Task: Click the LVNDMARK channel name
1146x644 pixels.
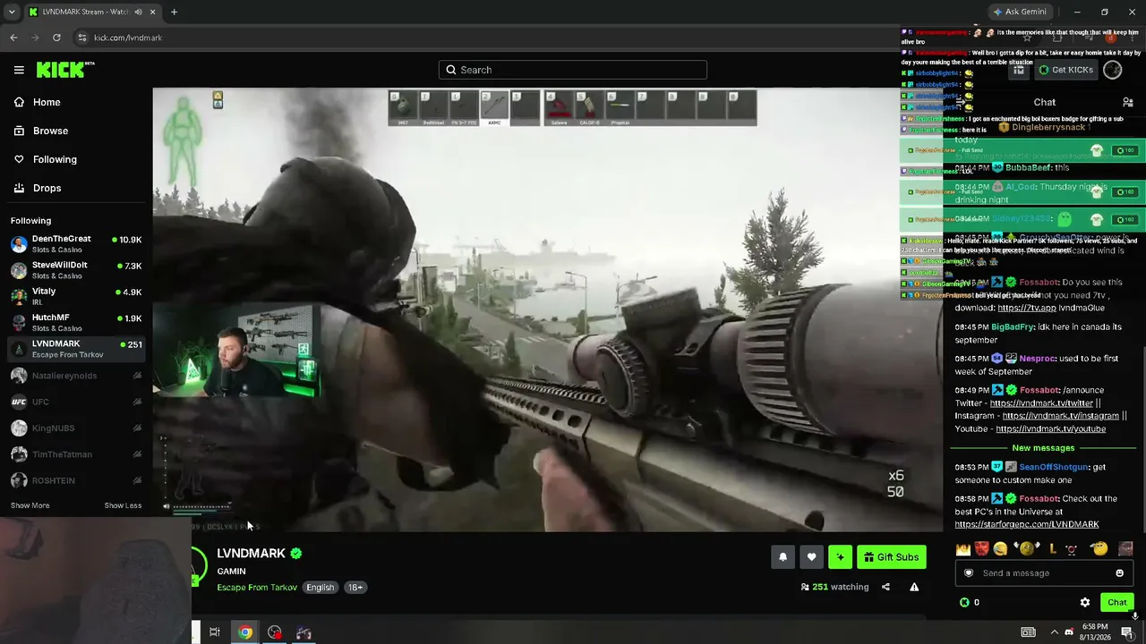Action: click(251, 553)
